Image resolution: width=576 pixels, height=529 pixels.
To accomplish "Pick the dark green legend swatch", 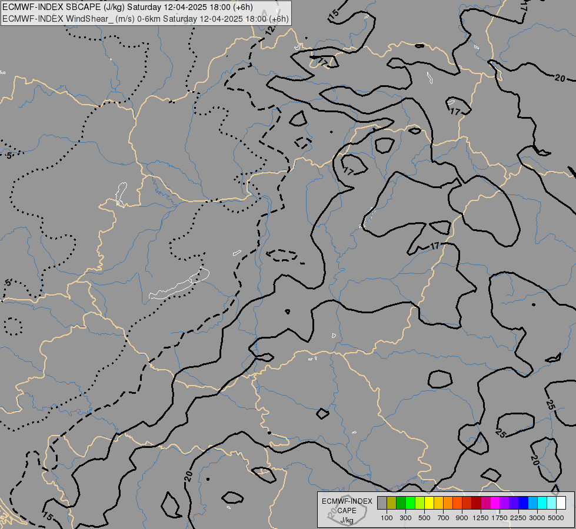I will point(401,503).
